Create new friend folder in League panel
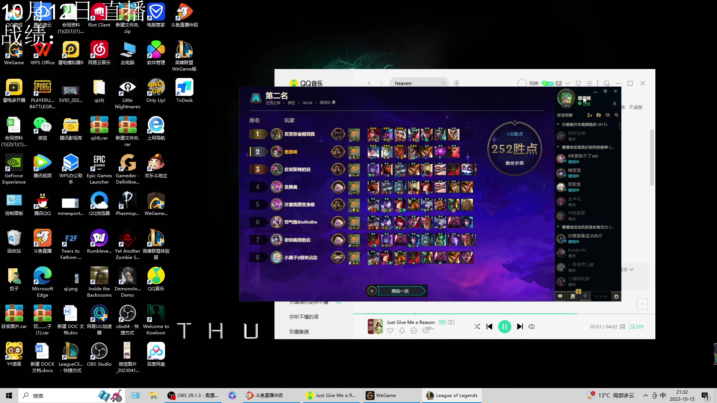Viewport: 717px width, 403px height. [599, 115]
